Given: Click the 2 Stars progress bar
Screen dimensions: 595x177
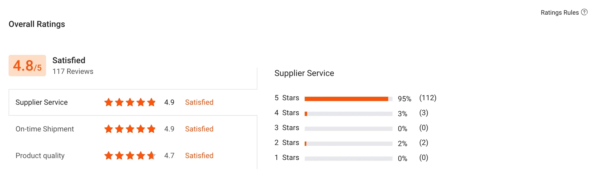Looking at the screenshot, I should click(x=348, y=144).
